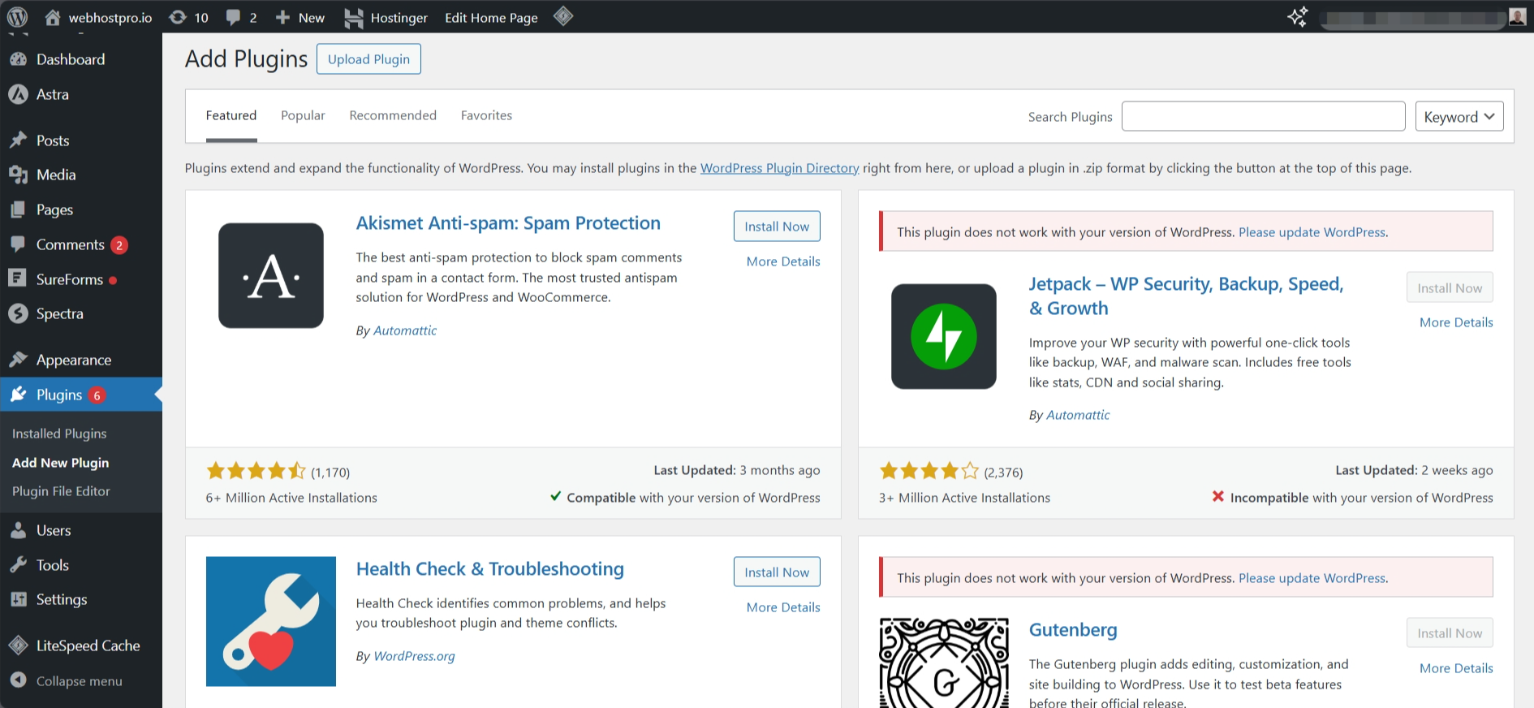Open Installed Plugins submenu item
The image size is (1534, 708).
[x=59, y=434]
